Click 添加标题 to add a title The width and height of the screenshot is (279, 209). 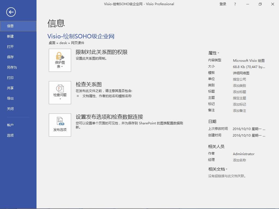point(239,92)
